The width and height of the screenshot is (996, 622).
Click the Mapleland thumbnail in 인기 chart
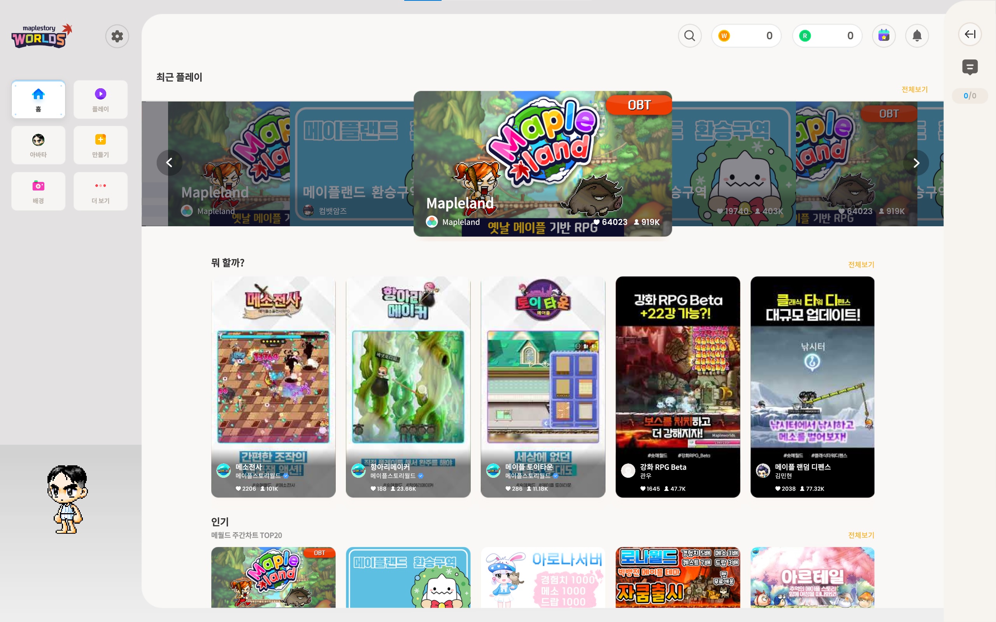[273, 577]
